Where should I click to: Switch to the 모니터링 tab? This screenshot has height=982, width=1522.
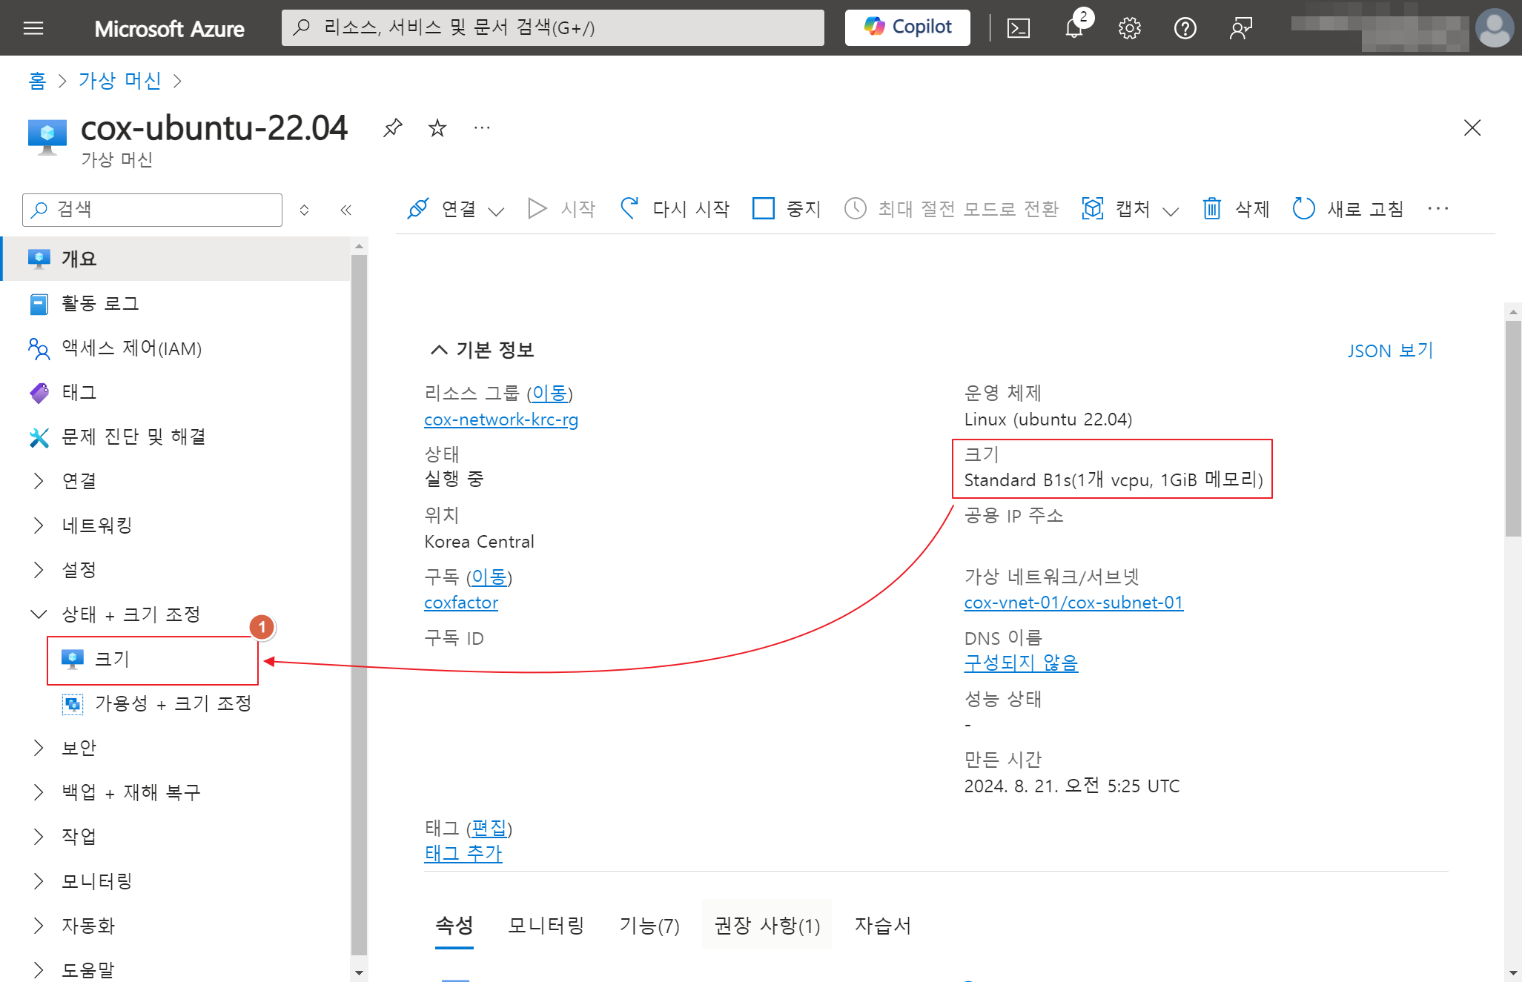[546, 925]
